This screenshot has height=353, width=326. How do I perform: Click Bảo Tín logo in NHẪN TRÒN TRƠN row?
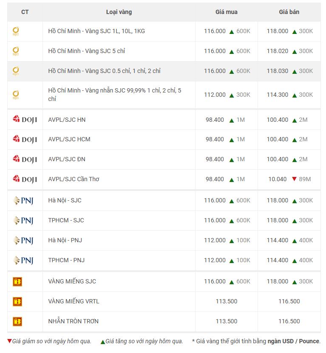coord(17,322)
